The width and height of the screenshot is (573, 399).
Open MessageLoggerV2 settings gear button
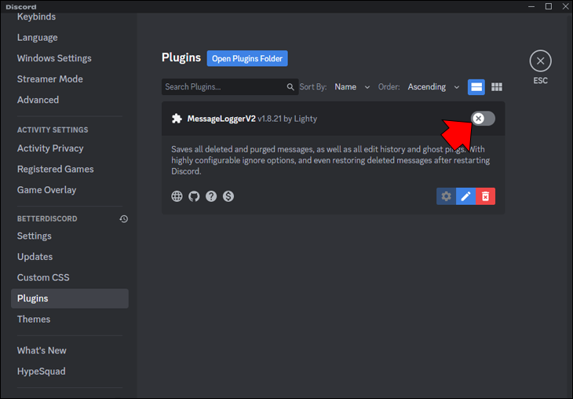pyautogui.click(x=446, y=196)
